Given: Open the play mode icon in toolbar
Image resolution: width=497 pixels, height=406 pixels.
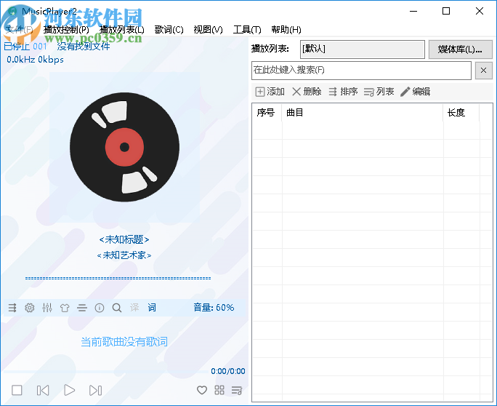Looking at the screenshot, I should point(12,308).
